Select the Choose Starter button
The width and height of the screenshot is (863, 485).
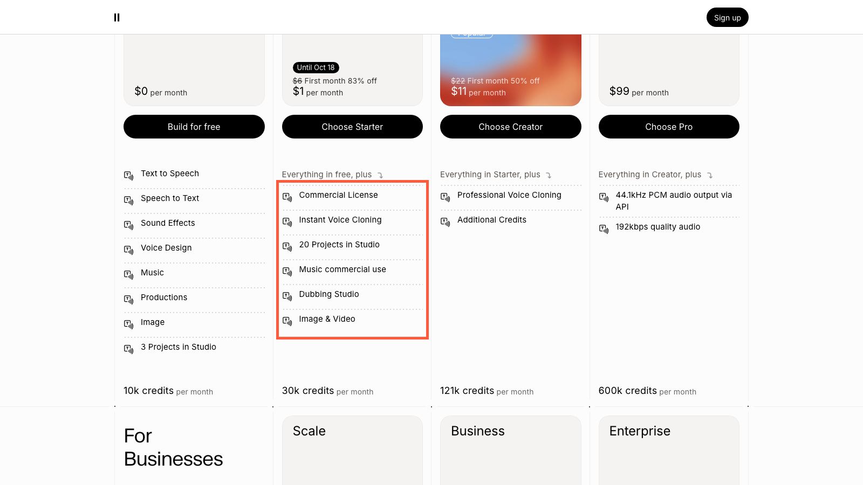pyautogui.click(x=352, y=127)
